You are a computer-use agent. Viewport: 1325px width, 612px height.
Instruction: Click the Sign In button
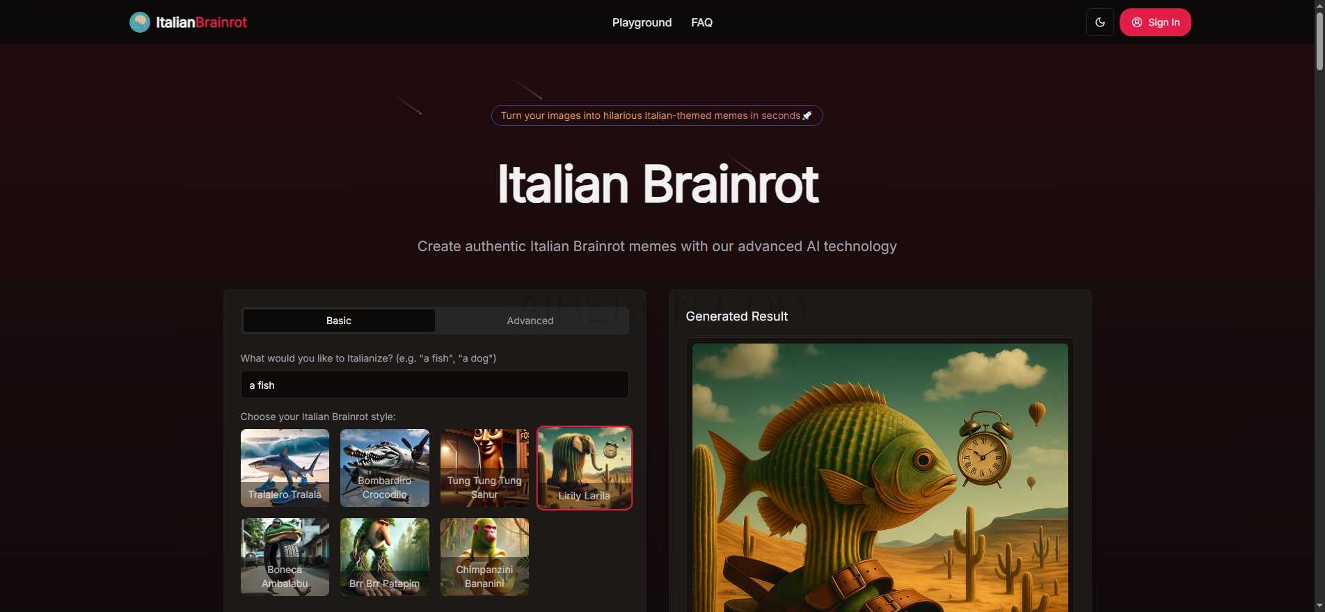pyautogui.click(x=1155, y=22)
